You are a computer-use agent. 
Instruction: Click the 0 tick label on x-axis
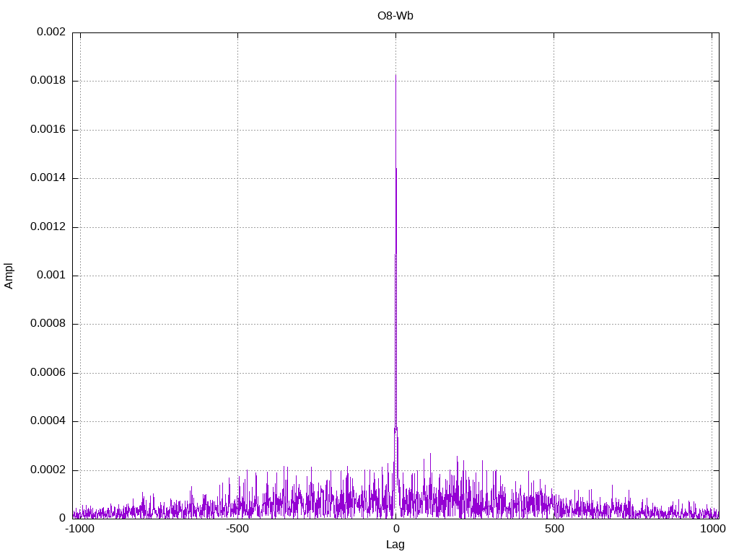coord(395,529)
